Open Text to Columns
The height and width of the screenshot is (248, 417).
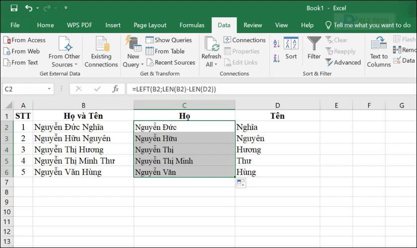coord(379,52)
